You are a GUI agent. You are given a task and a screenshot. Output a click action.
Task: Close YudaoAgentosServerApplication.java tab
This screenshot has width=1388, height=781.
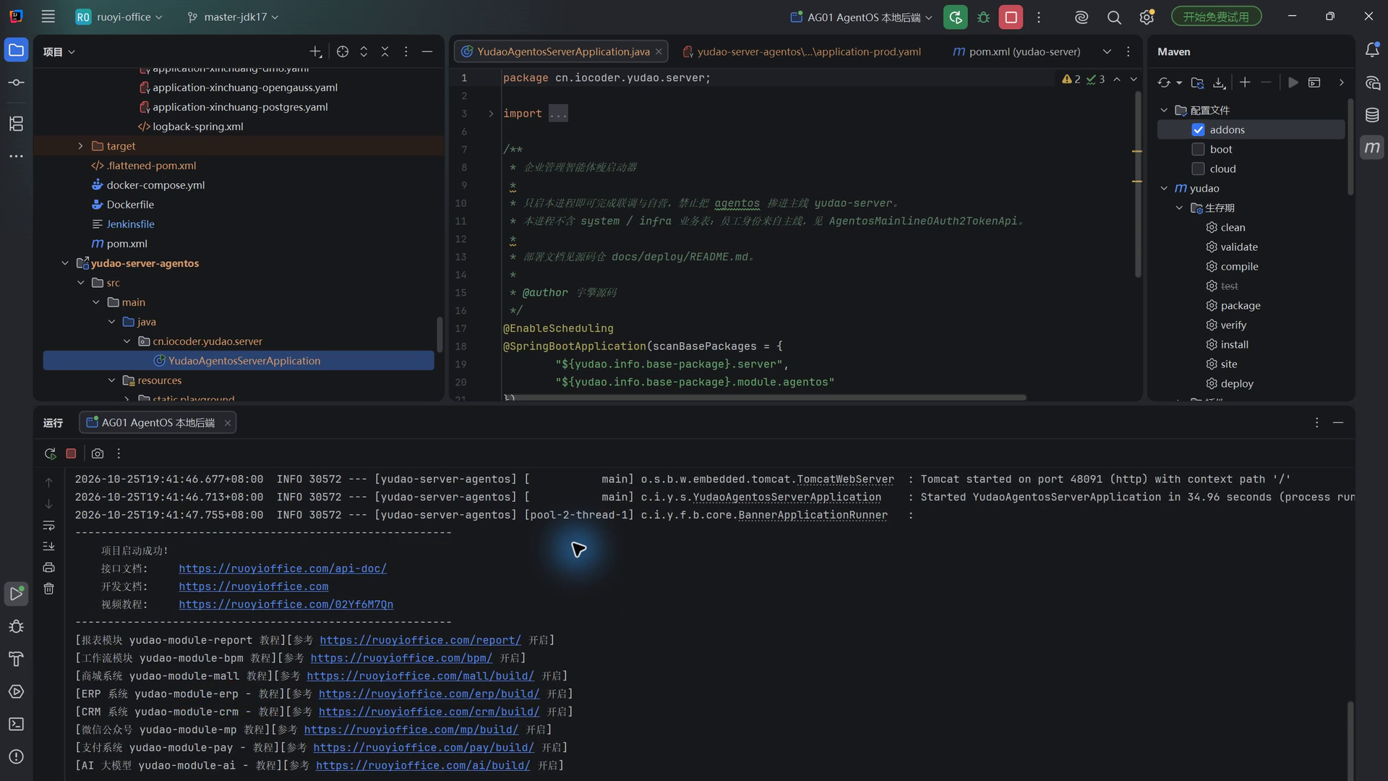coord(659,51)
